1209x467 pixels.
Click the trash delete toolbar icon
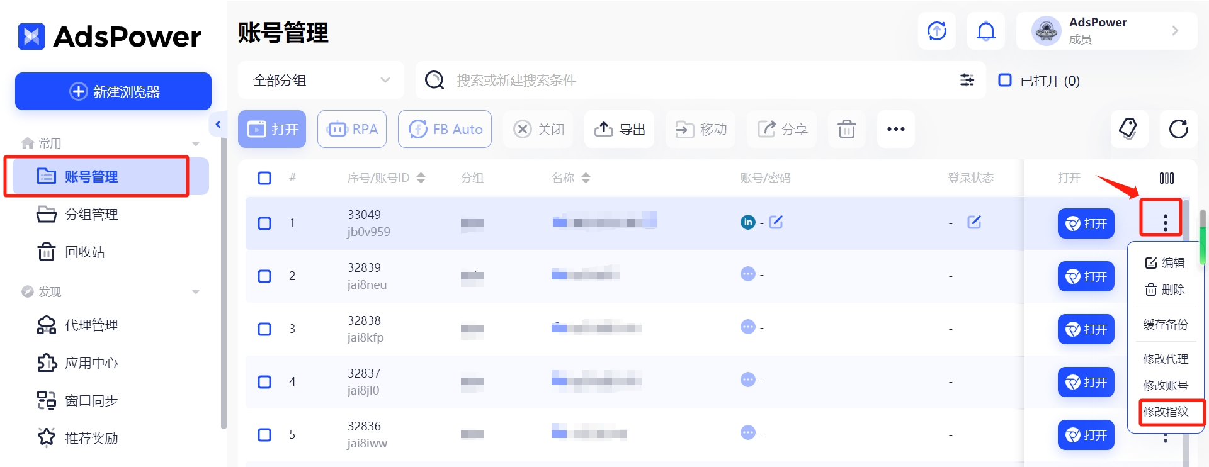coord(847,129)
